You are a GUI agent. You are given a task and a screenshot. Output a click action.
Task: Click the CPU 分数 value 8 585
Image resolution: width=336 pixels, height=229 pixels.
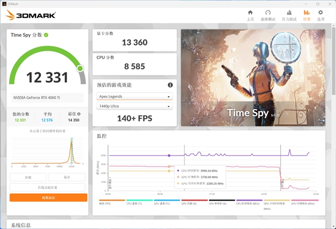134,66
